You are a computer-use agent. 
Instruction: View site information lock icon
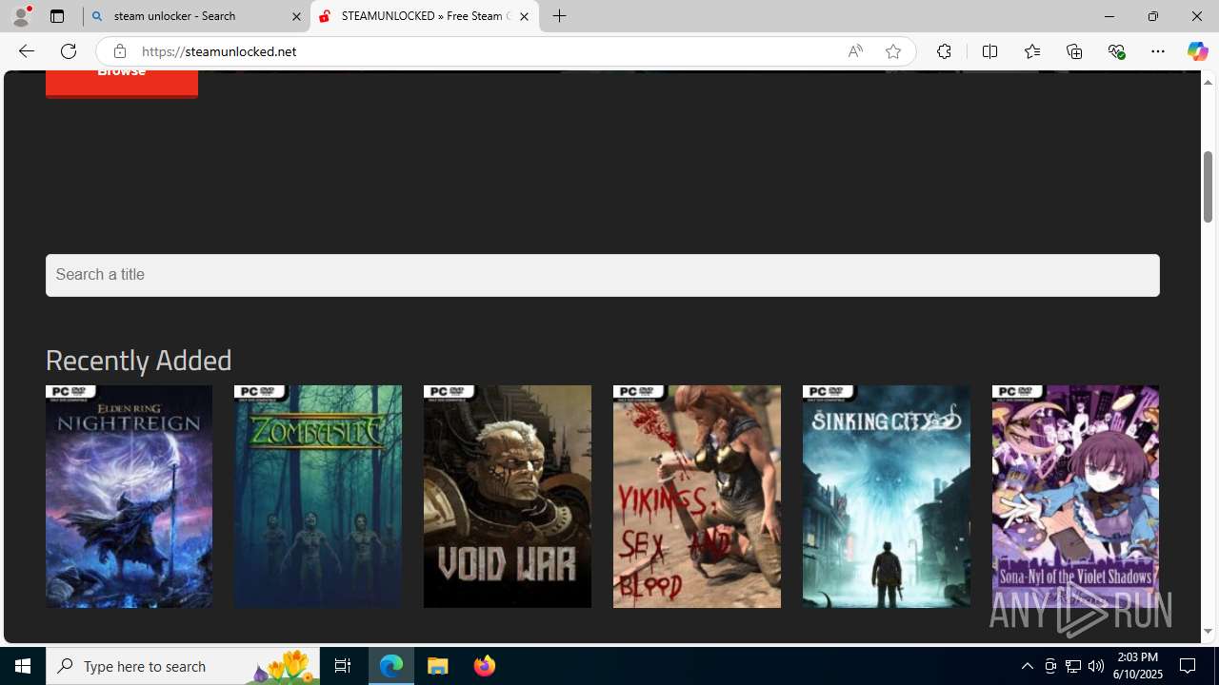[x=119, y=51]
